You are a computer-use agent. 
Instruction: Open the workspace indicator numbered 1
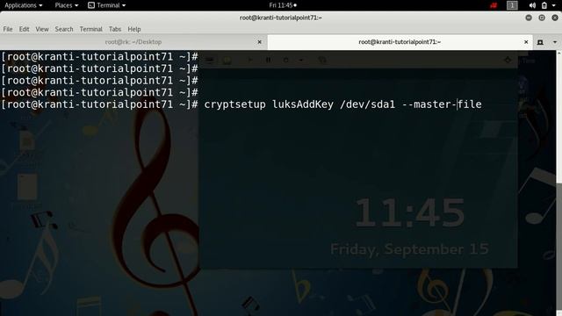pos(512,5)
